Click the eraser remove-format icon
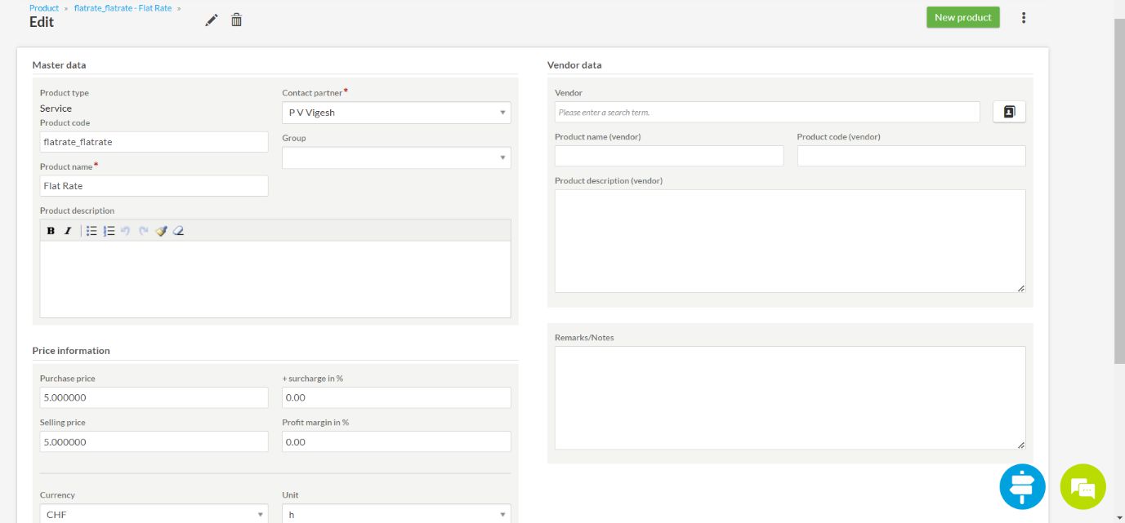The image size is (1125, 523). pos(178,231)
